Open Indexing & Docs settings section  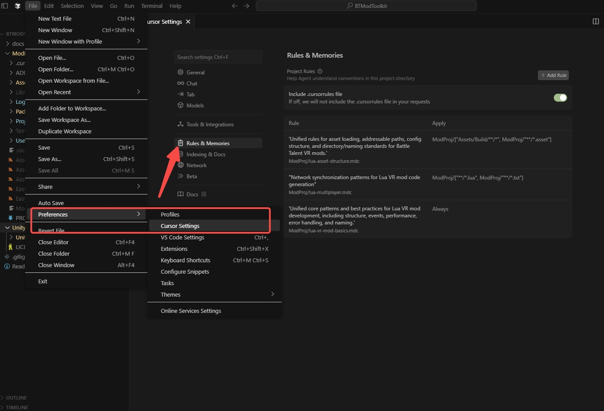(x=218, y=154)
